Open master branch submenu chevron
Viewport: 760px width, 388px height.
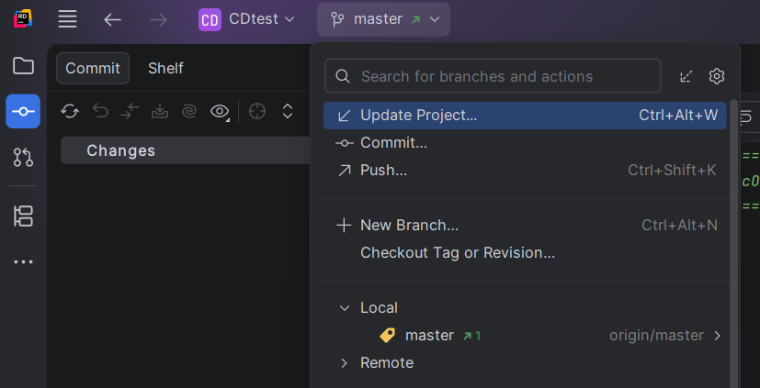(718, 336)
